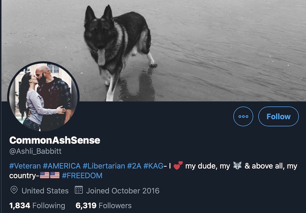
Task: Click the red hearts emoji in bio
Action: tap(178, 166)
